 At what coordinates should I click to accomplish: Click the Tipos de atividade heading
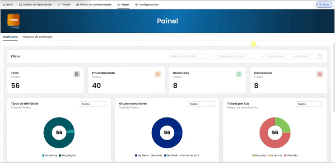(x=24, y=104)
